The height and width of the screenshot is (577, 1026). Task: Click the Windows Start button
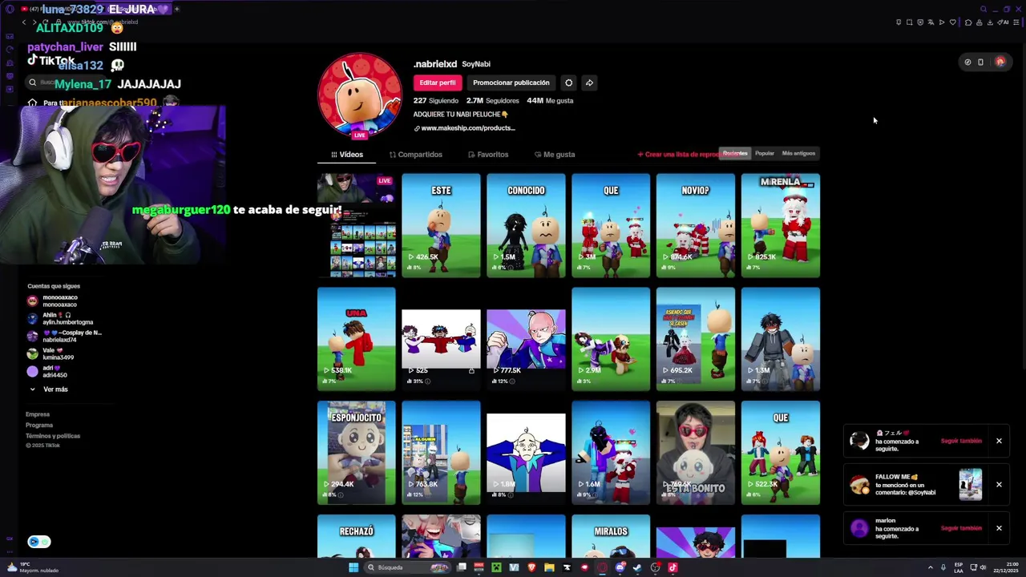point(353,567)
